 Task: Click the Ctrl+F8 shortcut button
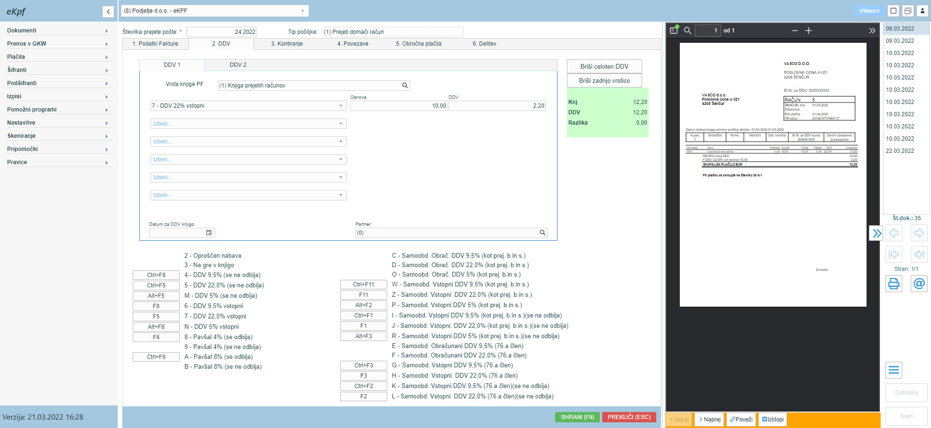pos(156,275)
